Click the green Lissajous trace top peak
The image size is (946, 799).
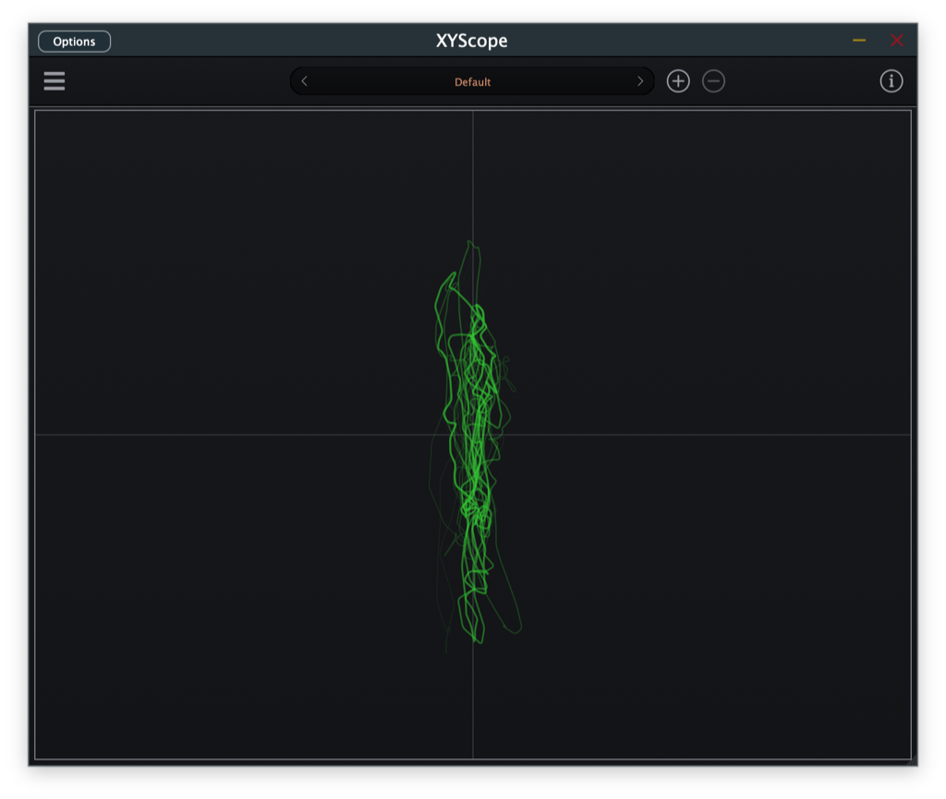click(470, 243)
